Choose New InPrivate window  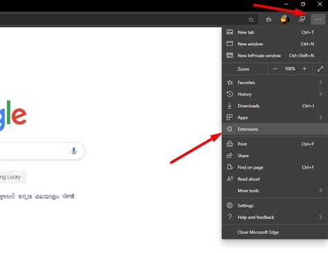275,55
